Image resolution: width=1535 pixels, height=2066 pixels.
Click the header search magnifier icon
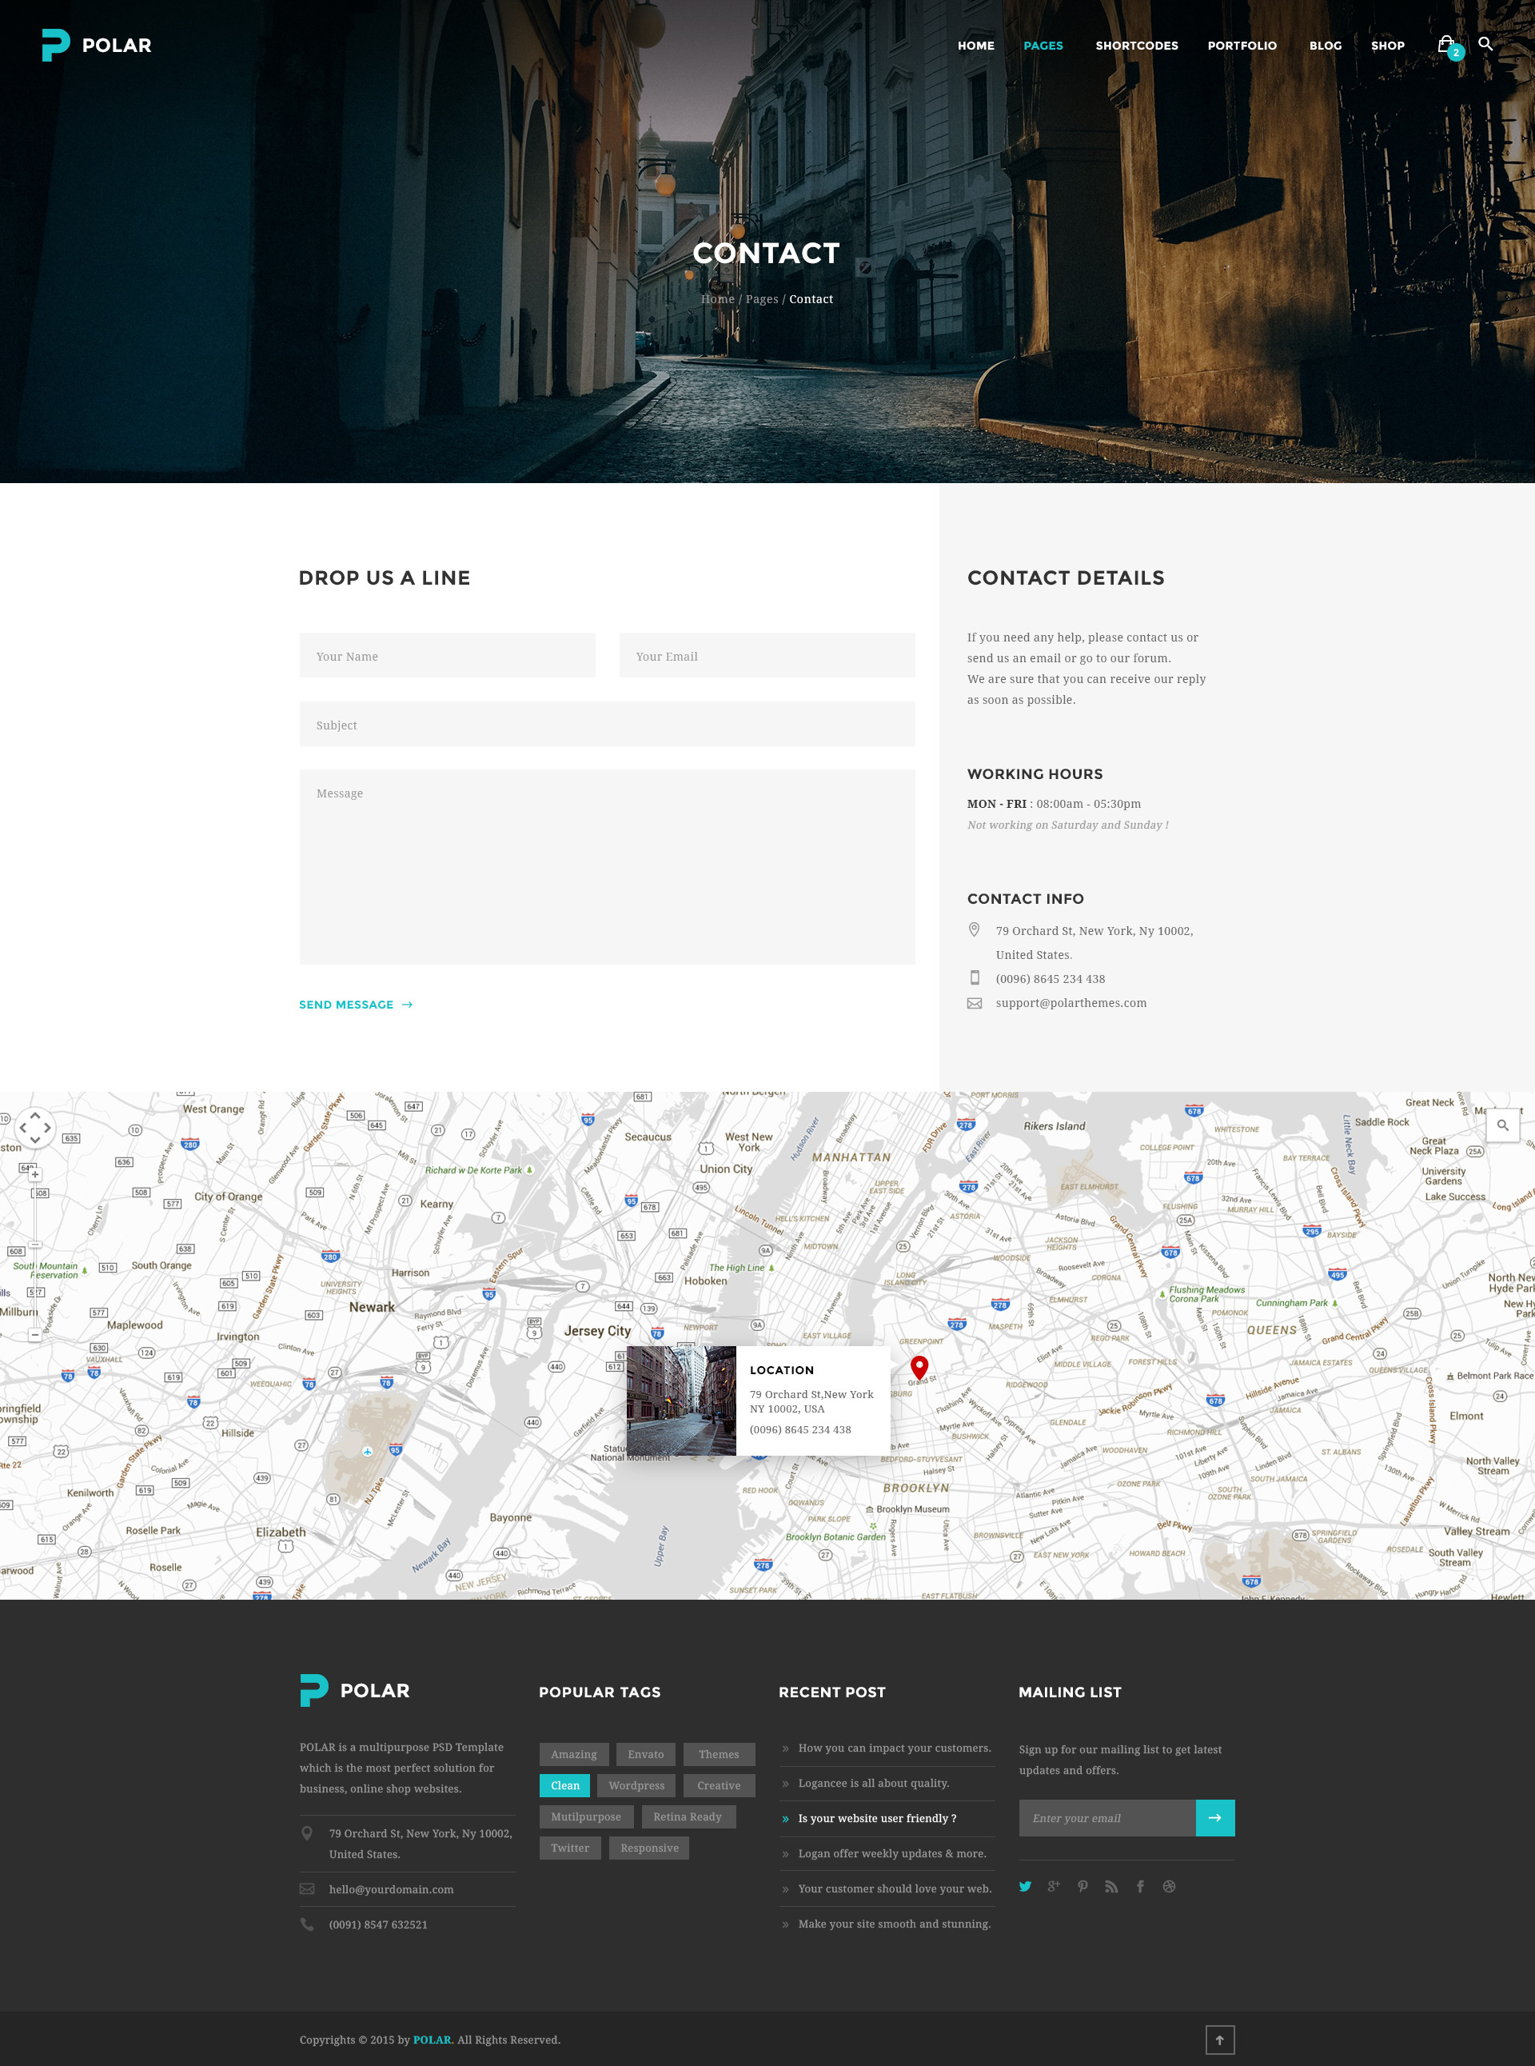click(1485, 44)
